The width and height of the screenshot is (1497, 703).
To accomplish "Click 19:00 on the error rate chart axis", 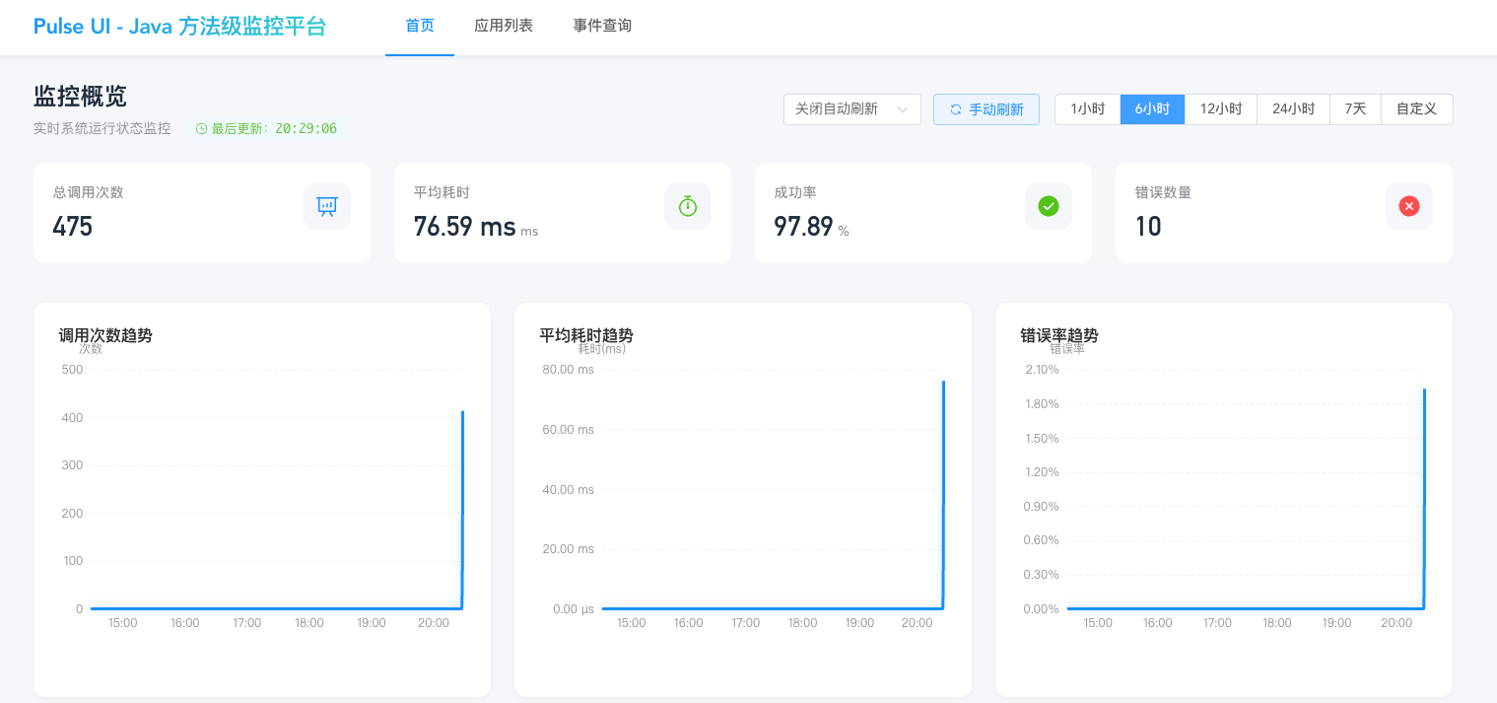I will [x=1336, y=623].
